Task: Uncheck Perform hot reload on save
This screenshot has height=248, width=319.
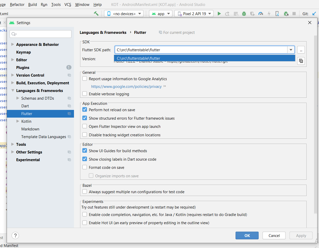Action: click(x=85, y=110)
